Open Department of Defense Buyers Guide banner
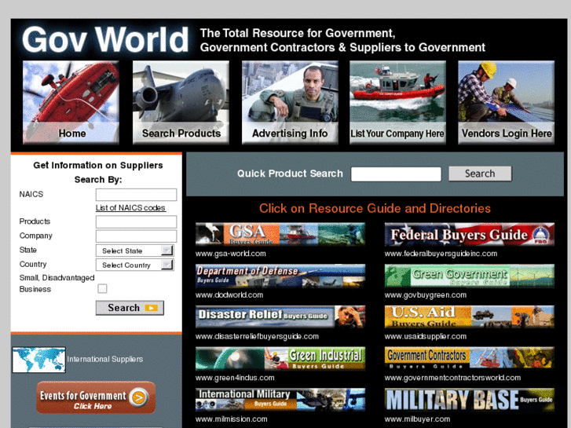 click(x=280, y=276)
